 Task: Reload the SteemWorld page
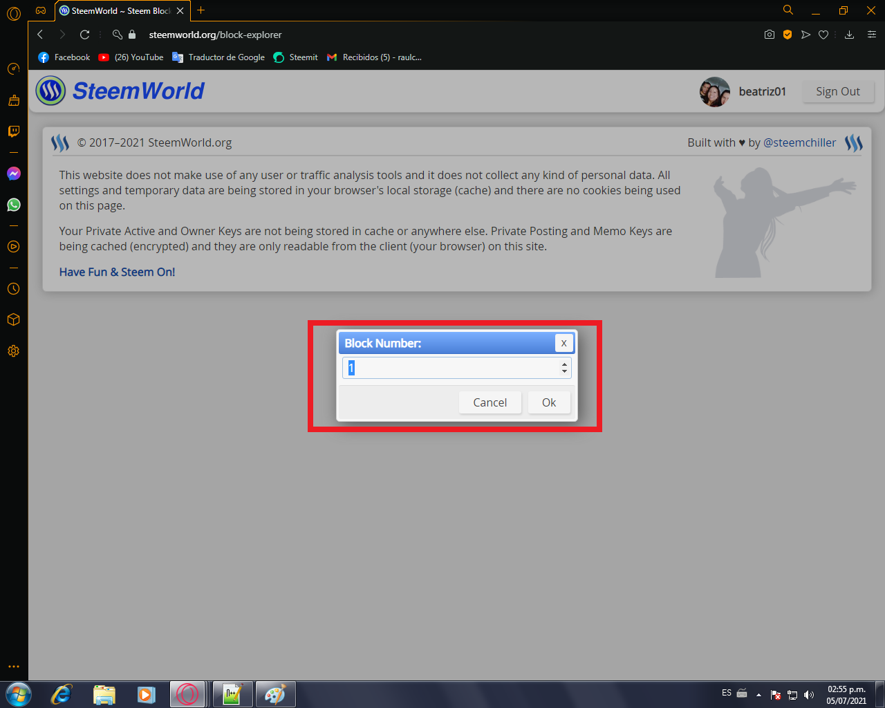tap(84, 35)
